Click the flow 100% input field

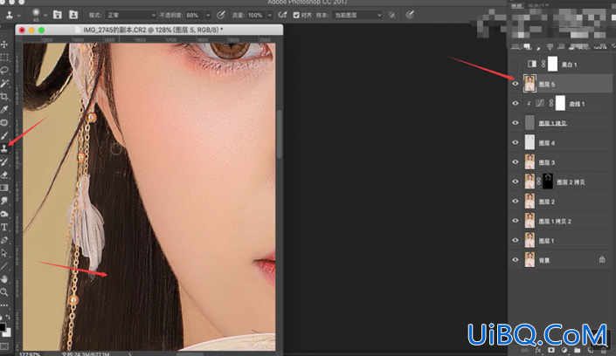tap(256, 16)
